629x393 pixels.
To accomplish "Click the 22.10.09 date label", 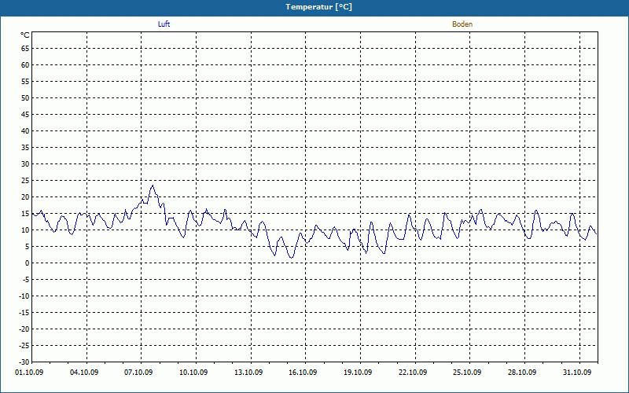I will click(413, 373).
